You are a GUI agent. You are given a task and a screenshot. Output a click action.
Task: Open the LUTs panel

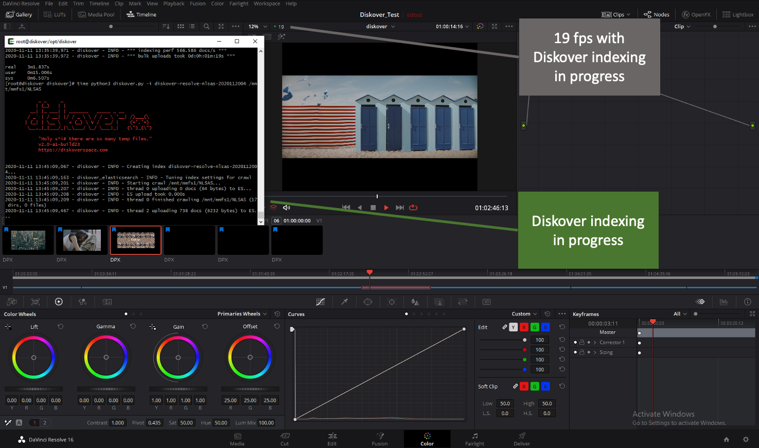(x=55, y=14)
